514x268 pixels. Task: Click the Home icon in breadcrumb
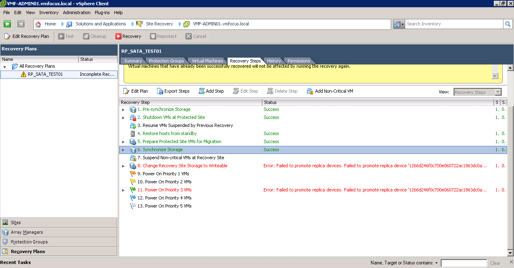click(x=38, y=24)
